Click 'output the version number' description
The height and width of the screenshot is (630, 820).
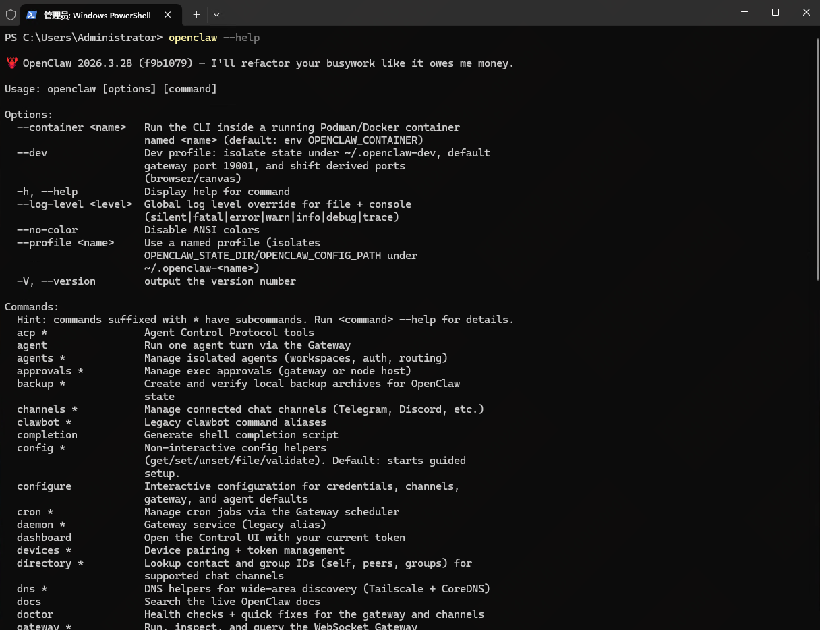[x=220, y=281]
